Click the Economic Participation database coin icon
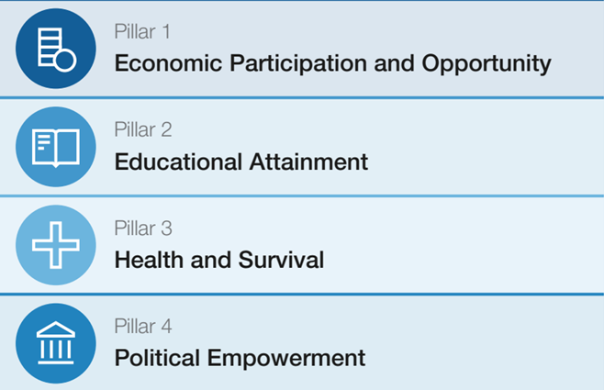Screen dimensions: 604x390 (55, 49)
